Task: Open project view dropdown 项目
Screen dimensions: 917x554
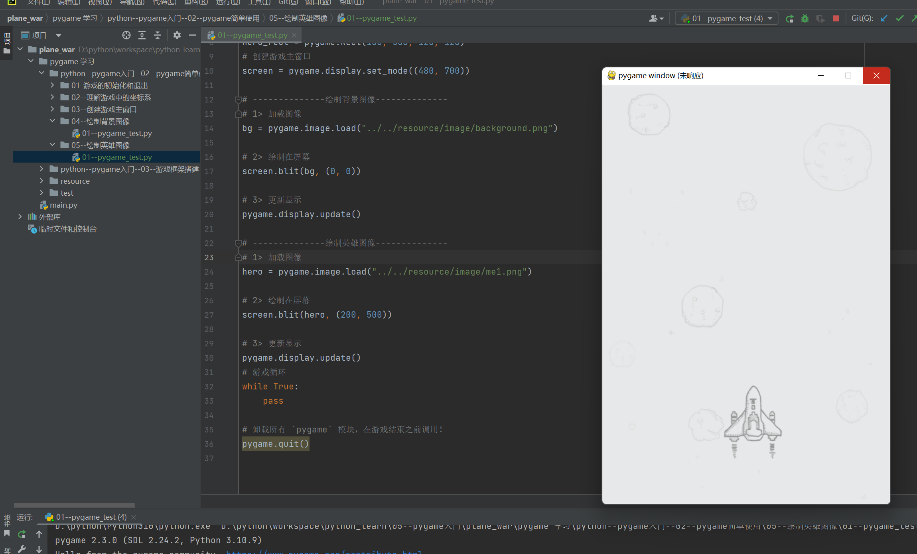Action: [x=41, y=35]
